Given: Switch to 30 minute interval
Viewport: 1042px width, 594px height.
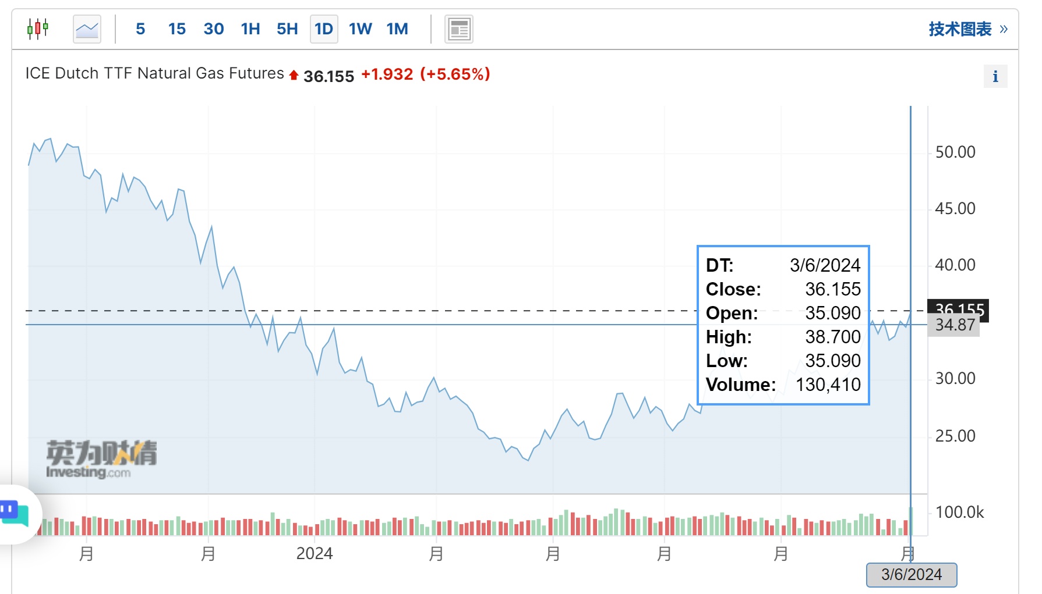Looking at the screenshot, I should coord(214,29).
